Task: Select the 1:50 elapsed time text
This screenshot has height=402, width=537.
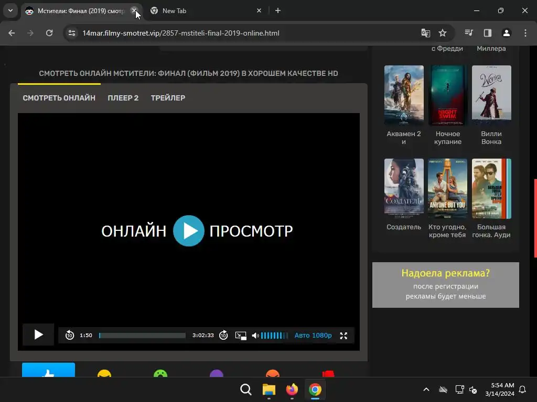Action: [86, 336]
